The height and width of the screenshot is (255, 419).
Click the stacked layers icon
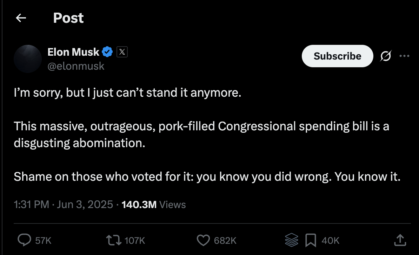coord(292,240)
